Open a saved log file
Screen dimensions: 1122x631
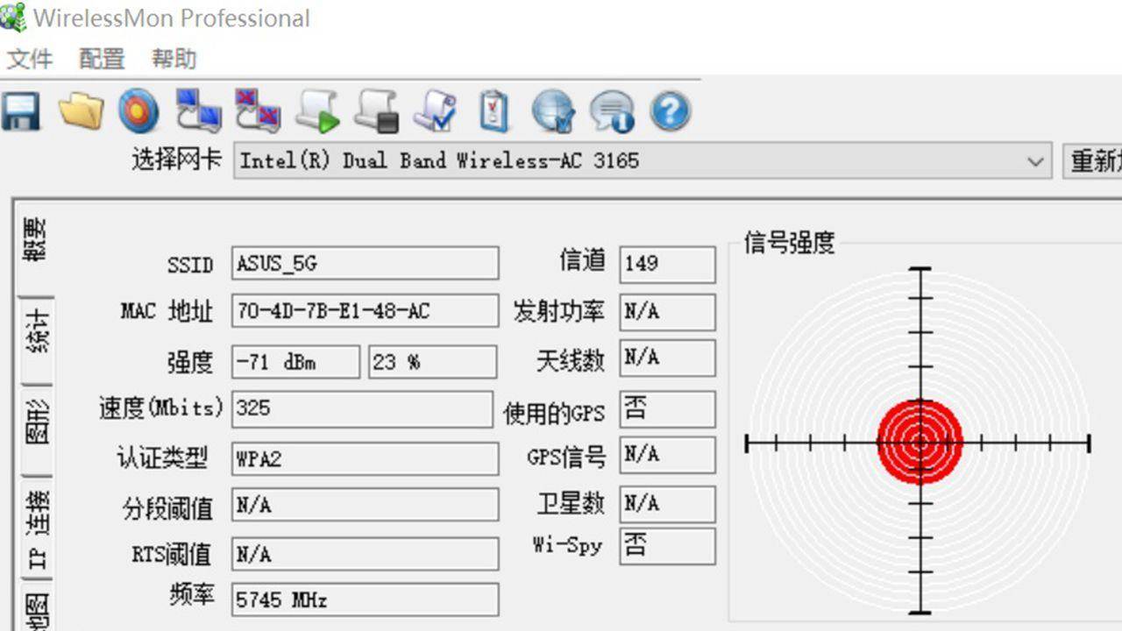(x=79, y=110)
